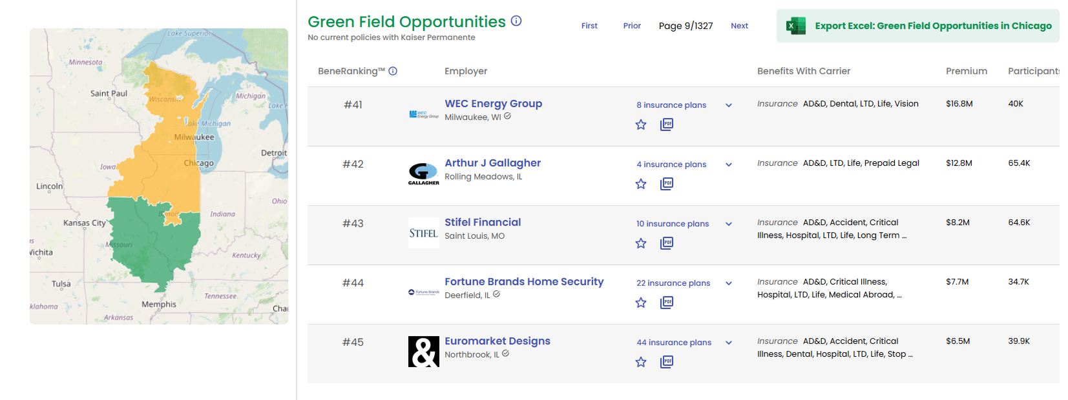
Task: Click info icon beside Green Field Opportunities
Action: click(516, 21)
